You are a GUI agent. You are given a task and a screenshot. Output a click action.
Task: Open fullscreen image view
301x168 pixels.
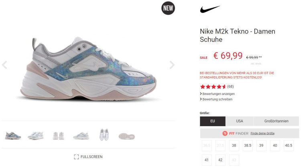[x=88, y=157]
